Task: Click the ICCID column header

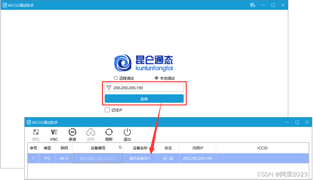Action: pos(262,148)
